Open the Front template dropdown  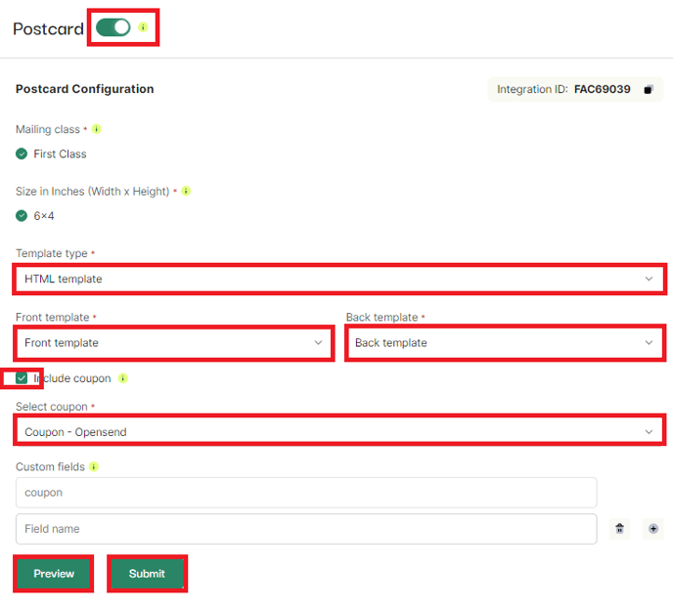click(174, 343)
